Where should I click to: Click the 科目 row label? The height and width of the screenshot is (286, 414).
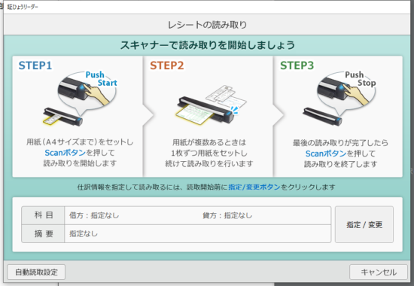point(44,215)
